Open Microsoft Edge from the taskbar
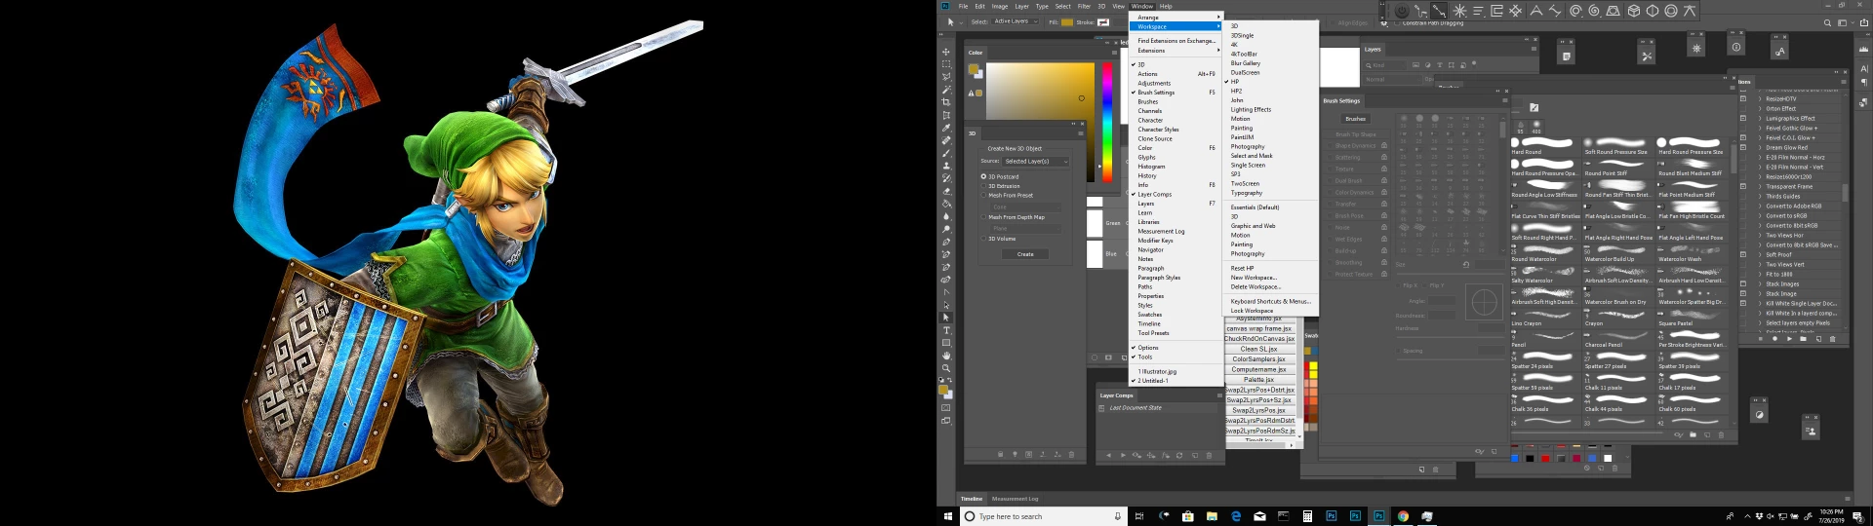 coord(1236,516)
